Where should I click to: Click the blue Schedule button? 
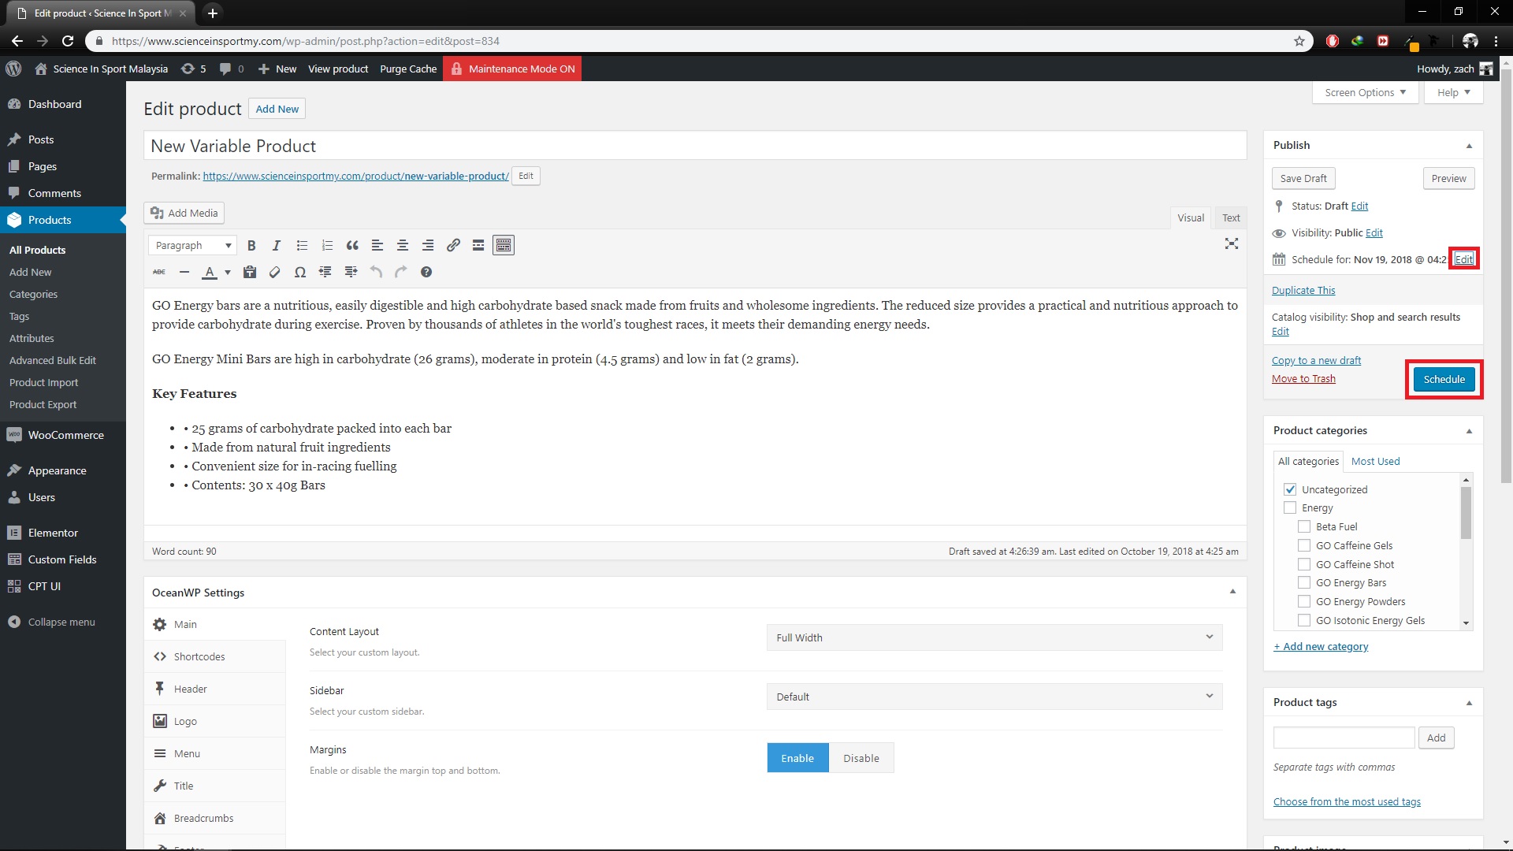click(1444, 380)
